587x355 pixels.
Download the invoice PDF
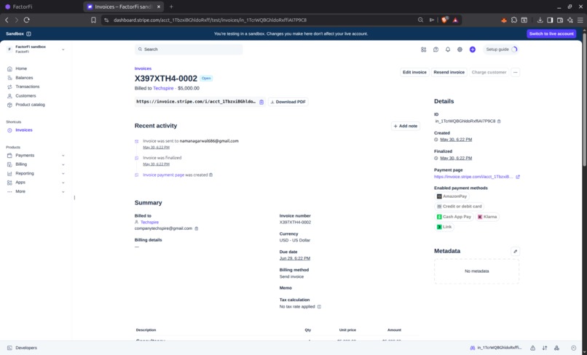coord(288,102)
